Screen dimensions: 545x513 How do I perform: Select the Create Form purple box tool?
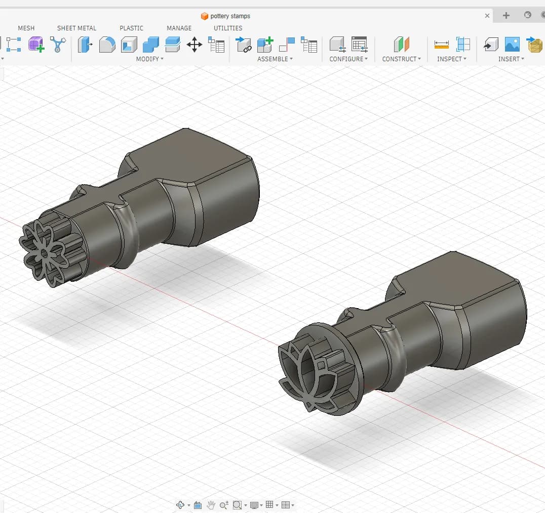36,45
